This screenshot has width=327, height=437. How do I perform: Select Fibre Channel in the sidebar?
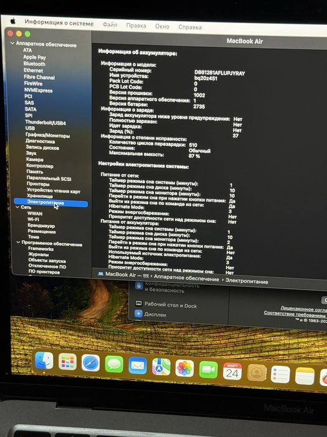click(39, 77)
